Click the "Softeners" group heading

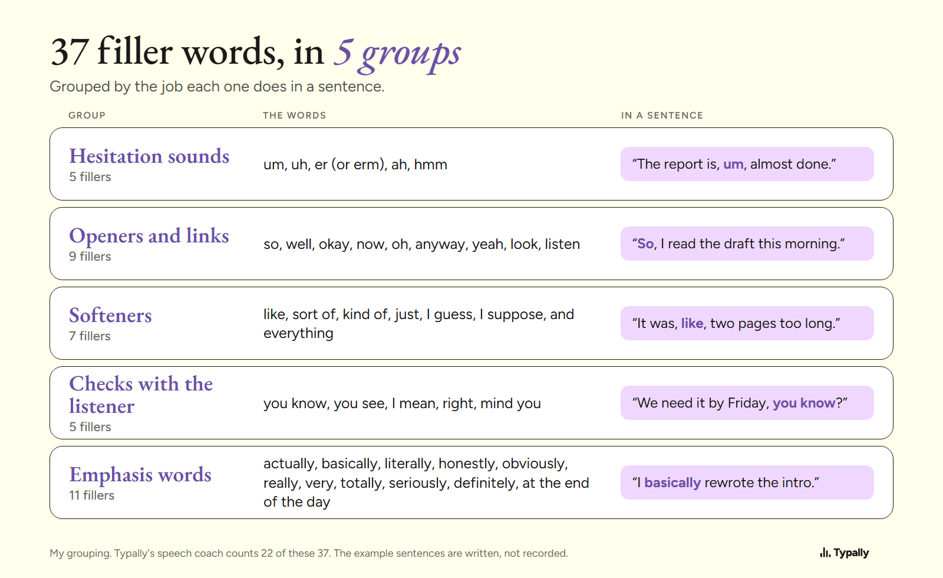[110, 316]
